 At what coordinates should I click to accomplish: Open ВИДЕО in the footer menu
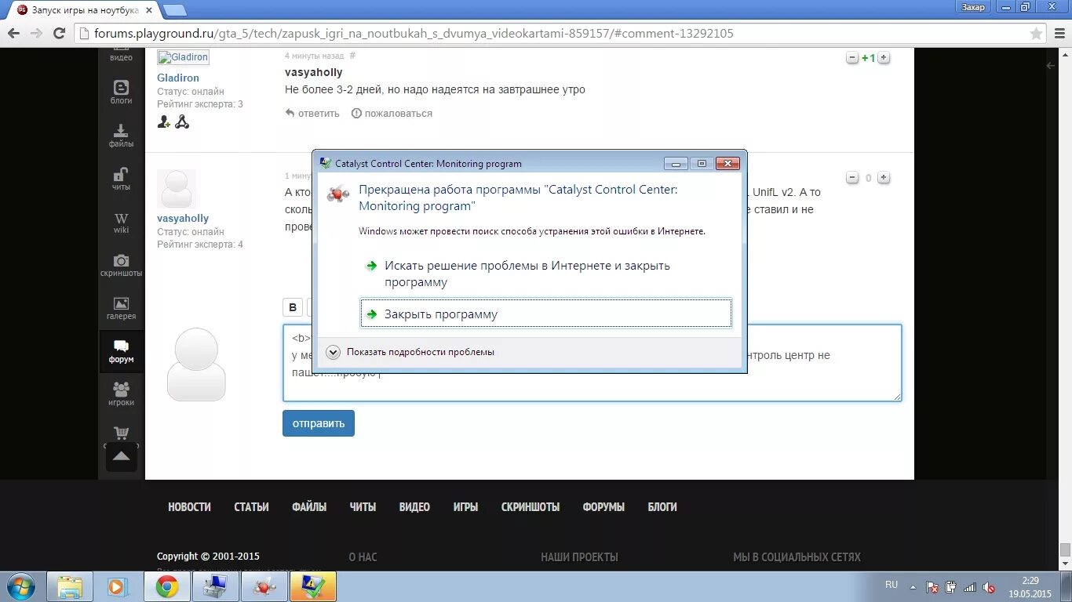414,507
